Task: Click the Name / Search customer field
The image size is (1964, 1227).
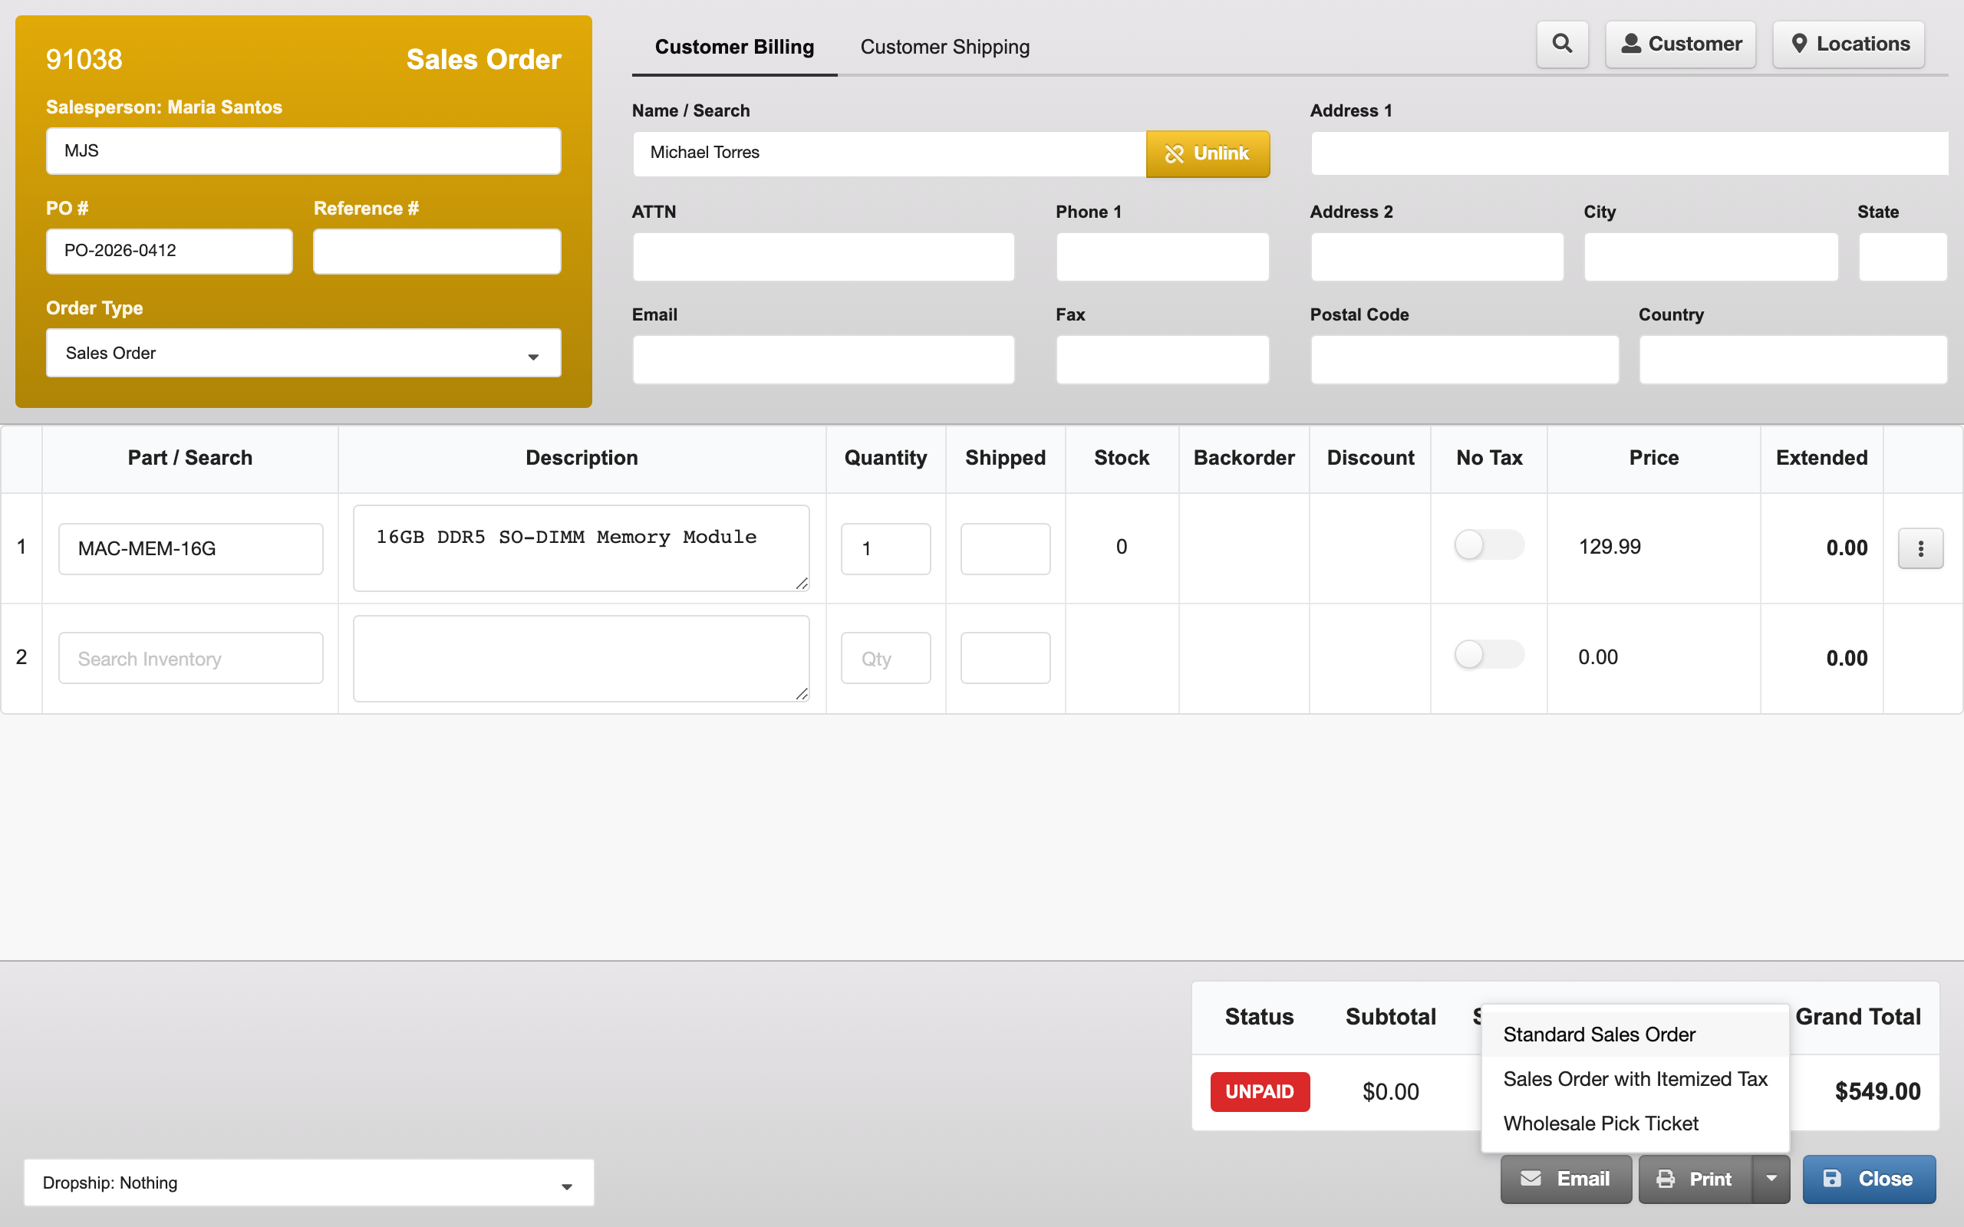Action: pos(888,153)
